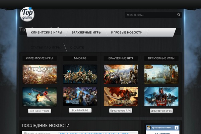Click the Все клиентские button
The height and width of the screenshot is (134, 201).
[40, 111]
